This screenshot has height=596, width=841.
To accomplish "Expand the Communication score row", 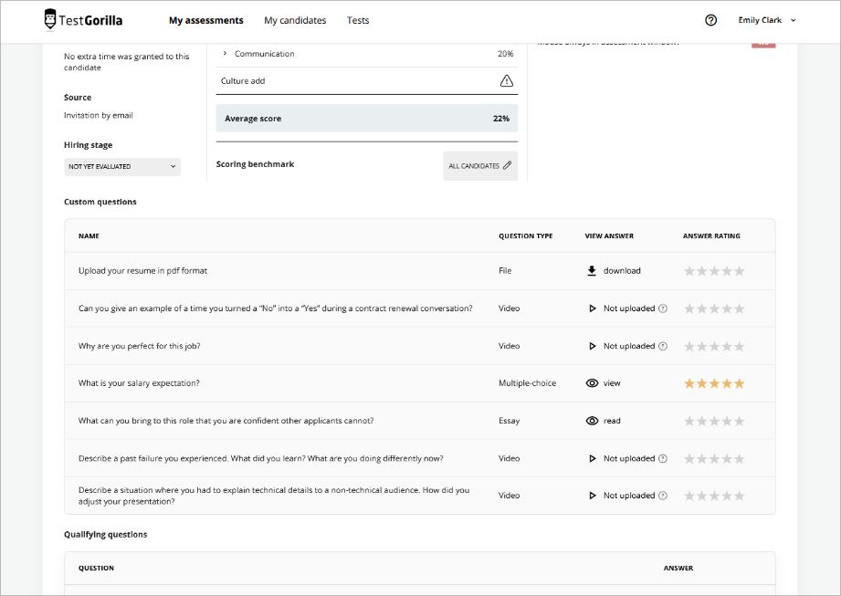I will pos(225,54).
